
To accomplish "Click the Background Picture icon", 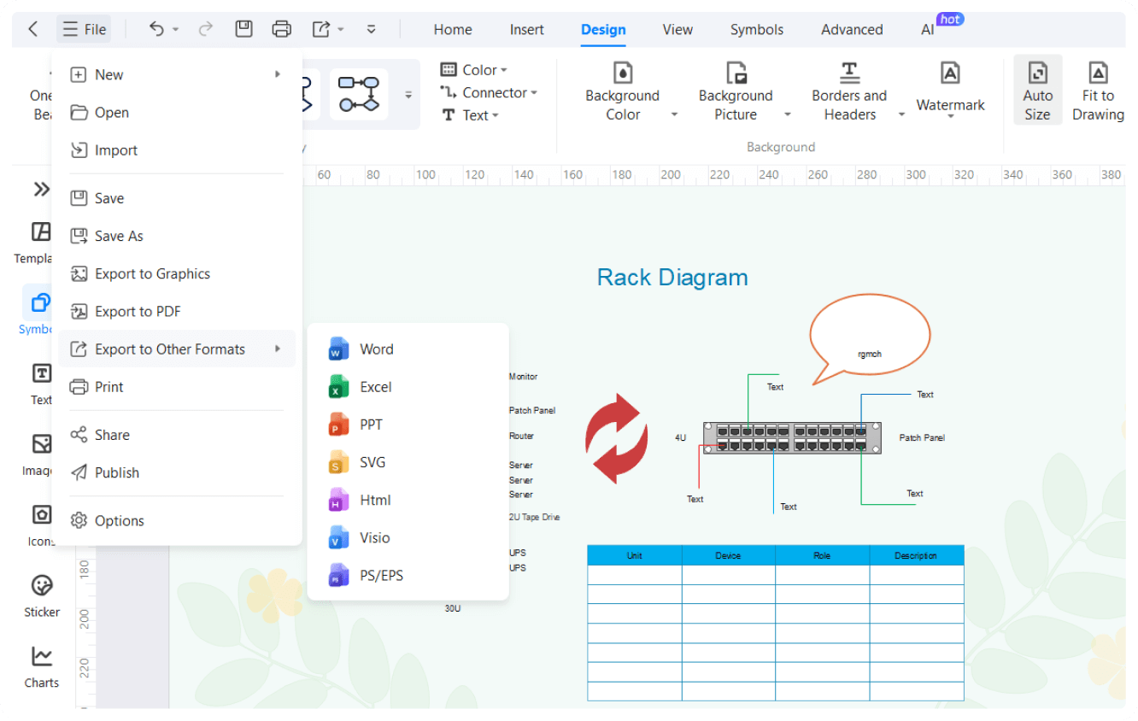I will (x=736, y=73).
